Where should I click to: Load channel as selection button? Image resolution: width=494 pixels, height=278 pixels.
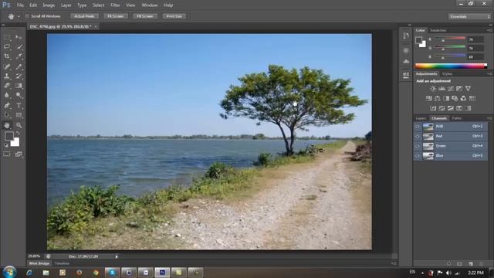[x=448, y=263]
